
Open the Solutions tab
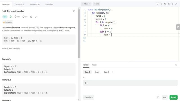pyautogui.click(x=35, y=4)
